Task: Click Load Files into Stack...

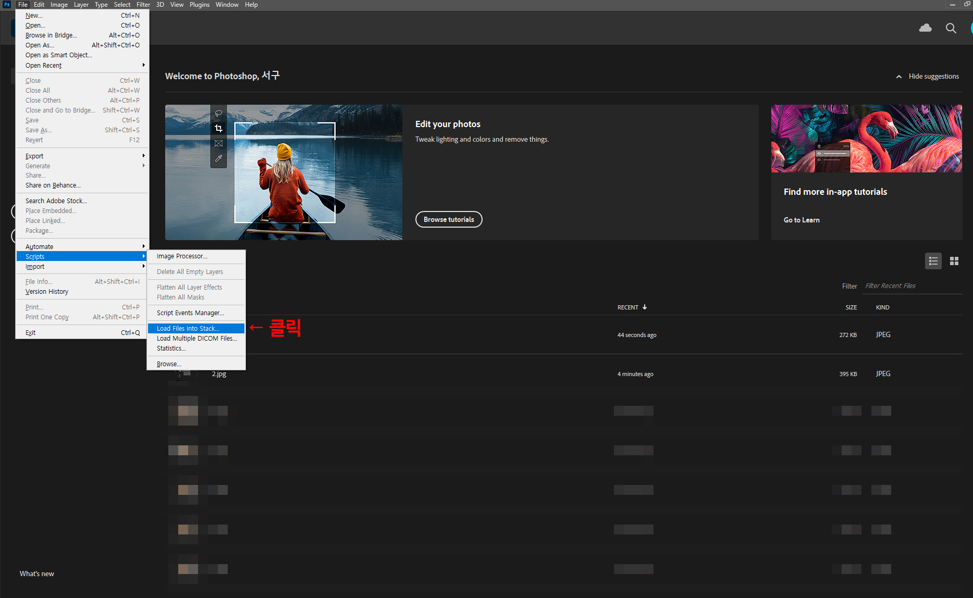Action: pyautogui.click(x=196, y=329)
